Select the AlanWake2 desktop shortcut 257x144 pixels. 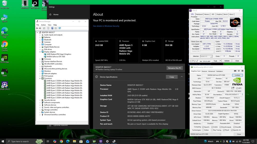(25, 4)
